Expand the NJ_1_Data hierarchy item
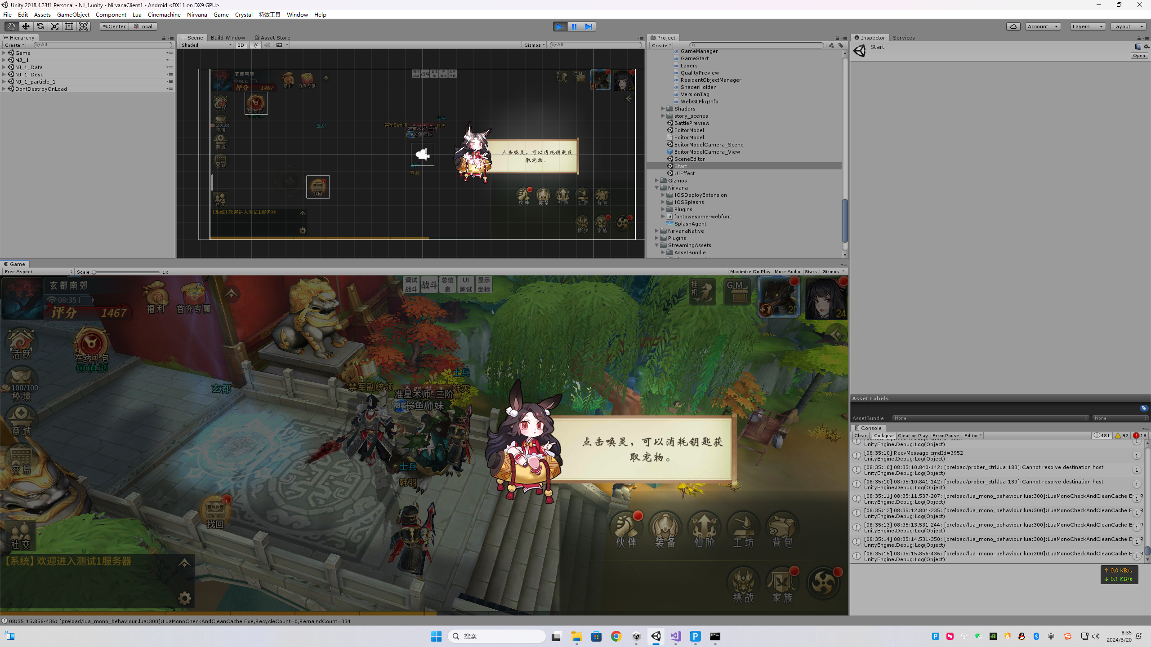Image resolution: width=1151 pixels, height=647 pixels. click(x=4, y=67)
